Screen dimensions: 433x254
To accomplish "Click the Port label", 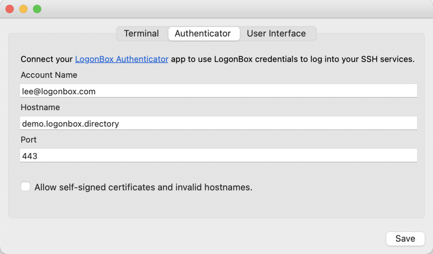I will [28, 140].
